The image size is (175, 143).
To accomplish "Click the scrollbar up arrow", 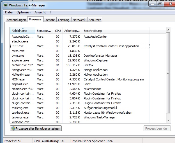I will click(x=168, y=30).
